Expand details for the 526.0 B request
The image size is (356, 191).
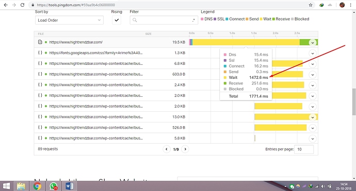[x=313, y=128]
